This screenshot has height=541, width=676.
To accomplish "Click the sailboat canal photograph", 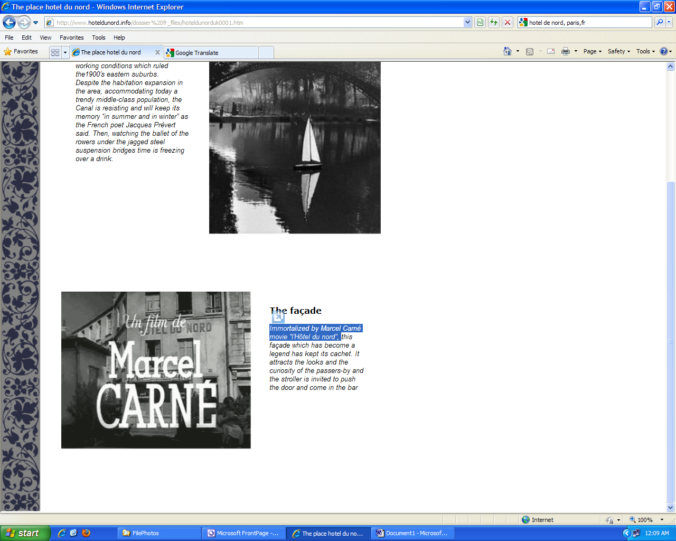I will [x=295, y=147].
